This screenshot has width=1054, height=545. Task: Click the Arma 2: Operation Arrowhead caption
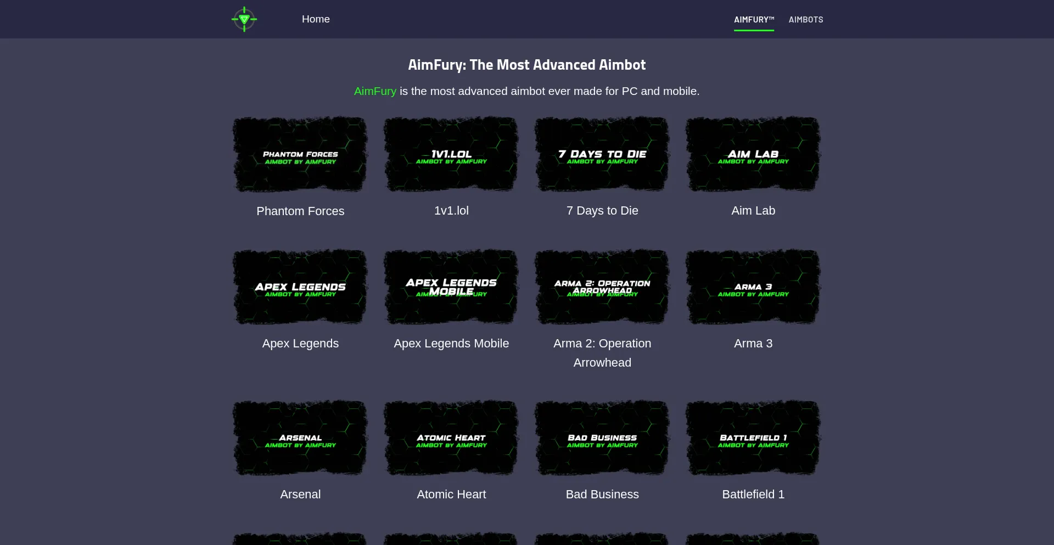click(602, 353)
